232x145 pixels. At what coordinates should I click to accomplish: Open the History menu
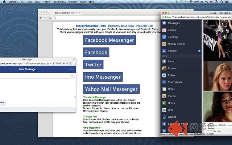pyautogui.click(x=47, y=2)
